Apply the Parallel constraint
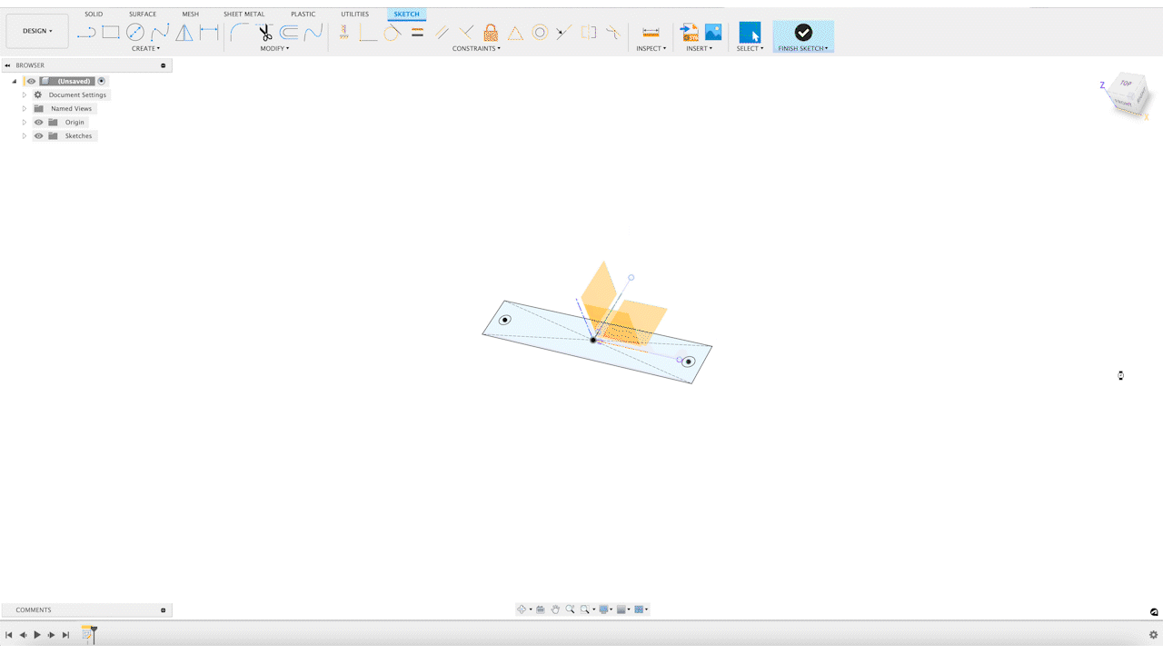Screen dimensions: 1163x654 coord(442,33)
